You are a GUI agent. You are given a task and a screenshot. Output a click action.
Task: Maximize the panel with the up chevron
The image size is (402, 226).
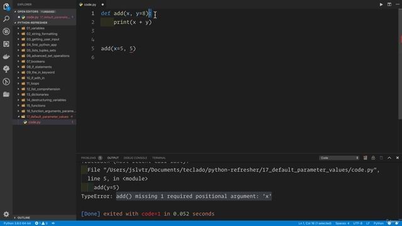coord(389,158)
